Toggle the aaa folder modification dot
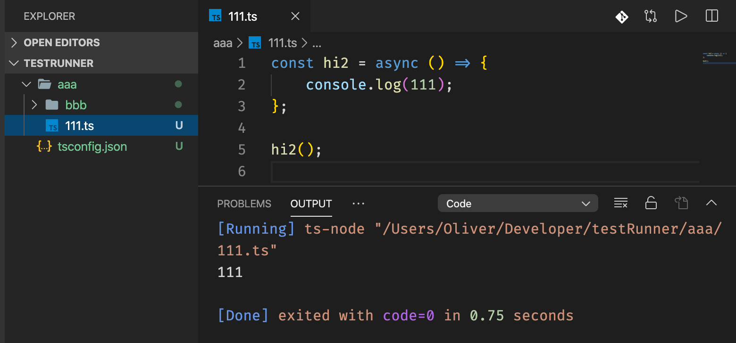This screenshot has width=736, height=343. click(x=178, y=84)
